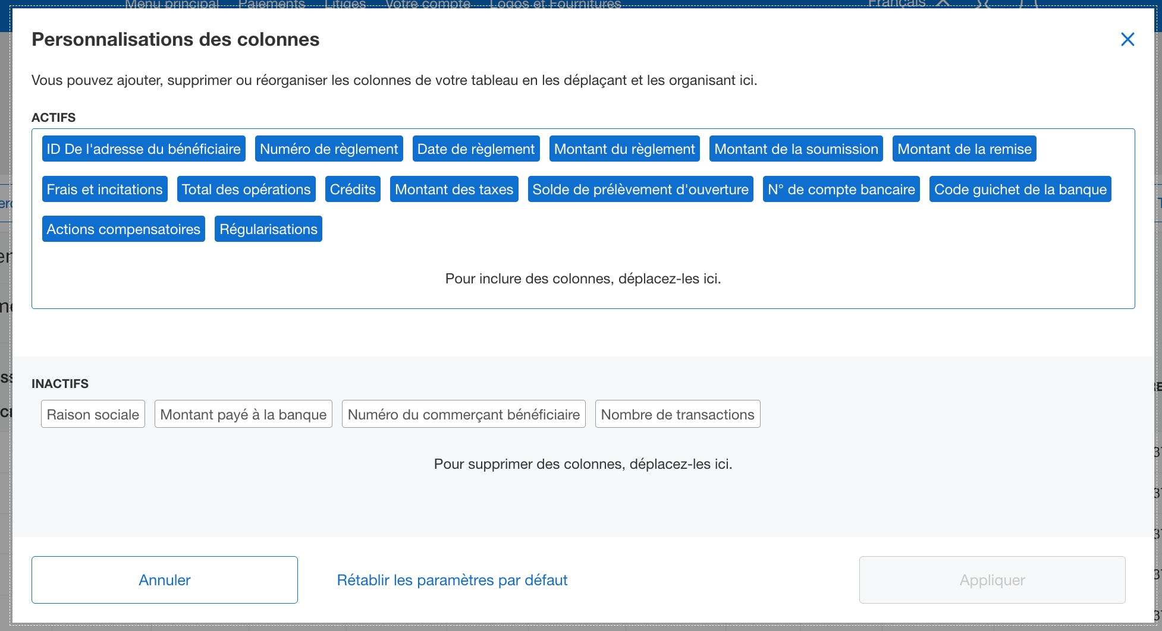1162x631 pixels.
Task: Close the column customization dialog with X
Action: 1127,40
